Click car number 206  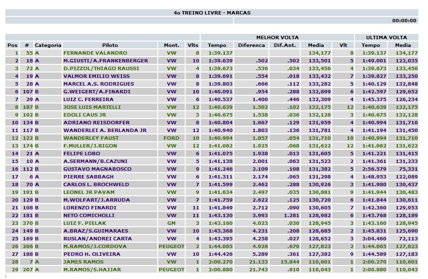click(28, 246)
